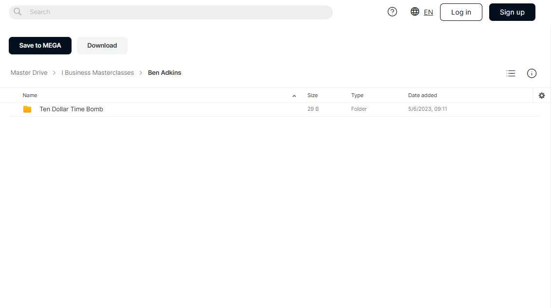This screenshot has height=308, width=551.
Task: Sort by the Size column header
Action: tap(312, 95)
